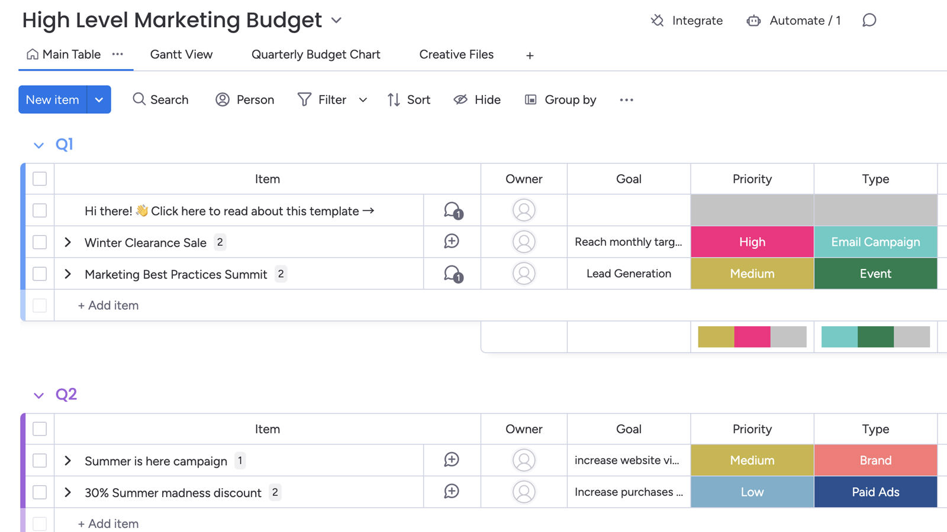Expand subitems of 30% Summer madness discount
The image size is (947, 532).
coord(67,492)
